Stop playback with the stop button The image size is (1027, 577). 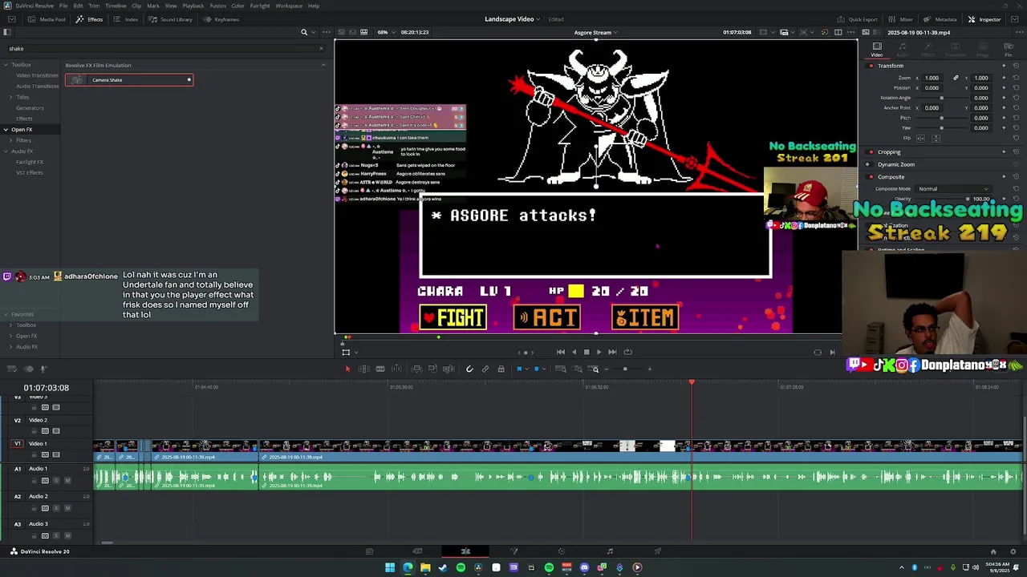586,352
